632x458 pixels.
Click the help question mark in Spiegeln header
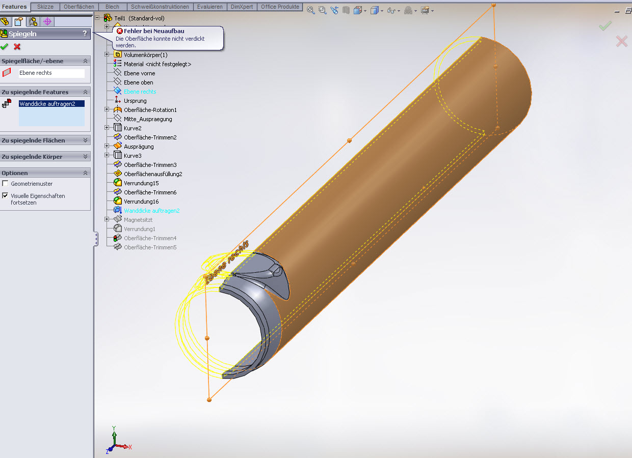(x=85, y=34)
